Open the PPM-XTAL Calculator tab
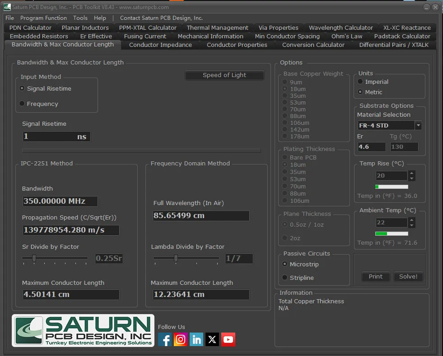443x356 pixels. pos(148,27)
